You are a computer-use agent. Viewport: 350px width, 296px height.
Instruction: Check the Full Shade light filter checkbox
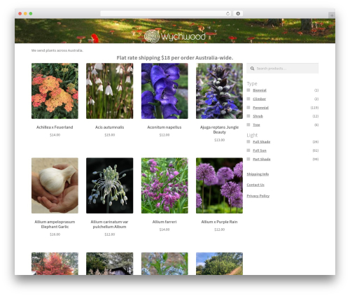[x=248, y=141]
